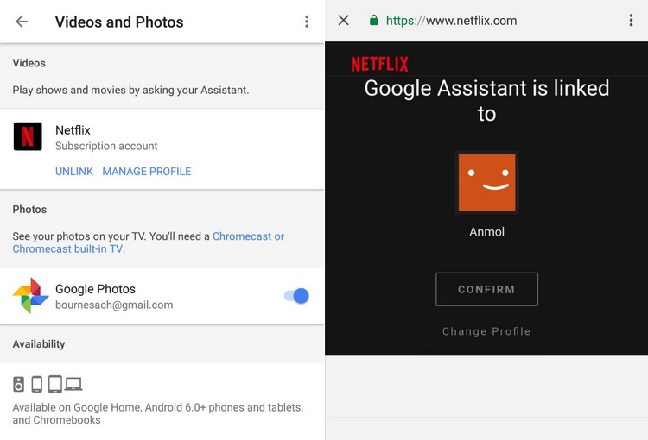The image size is (648, 440).
Task: Open Manage Profile for Netflix
Action: point(147,172)
